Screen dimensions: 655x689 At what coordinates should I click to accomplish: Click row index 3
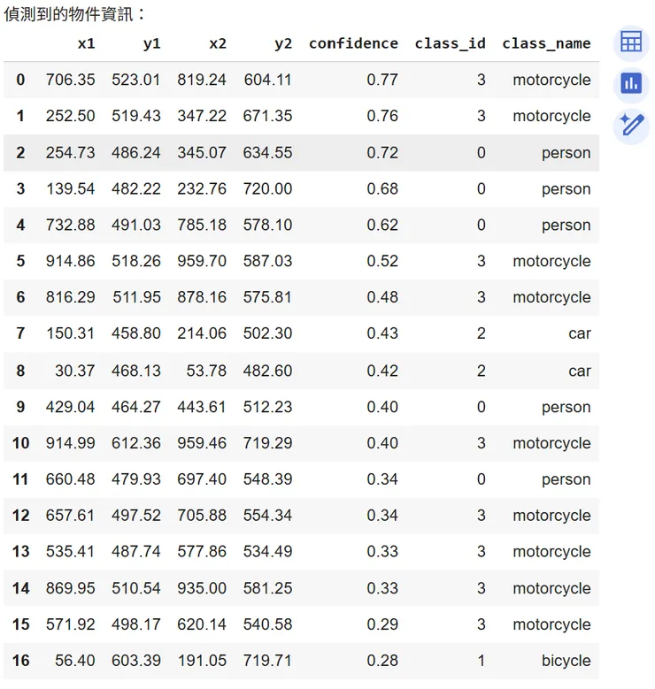point(20,189)
